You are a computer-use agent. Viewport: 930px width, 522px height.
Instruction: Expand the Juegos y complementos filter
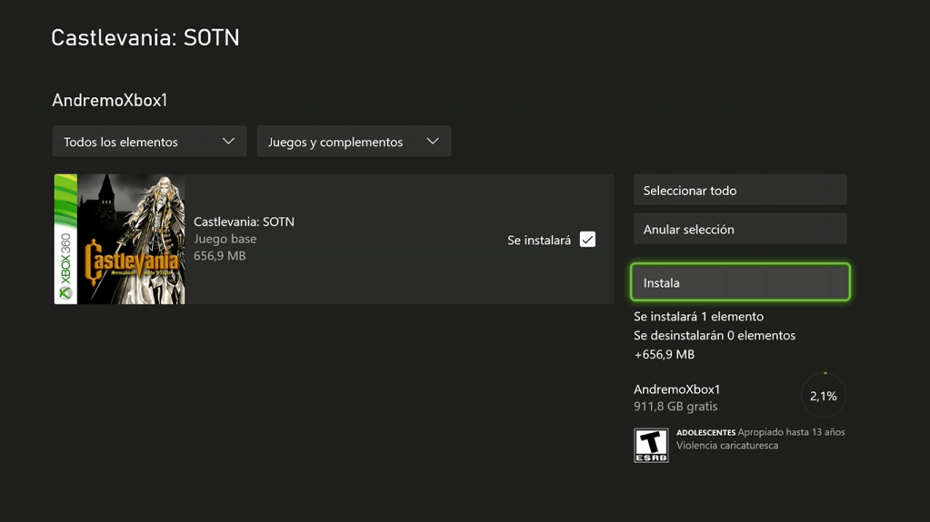pos(354,141)
